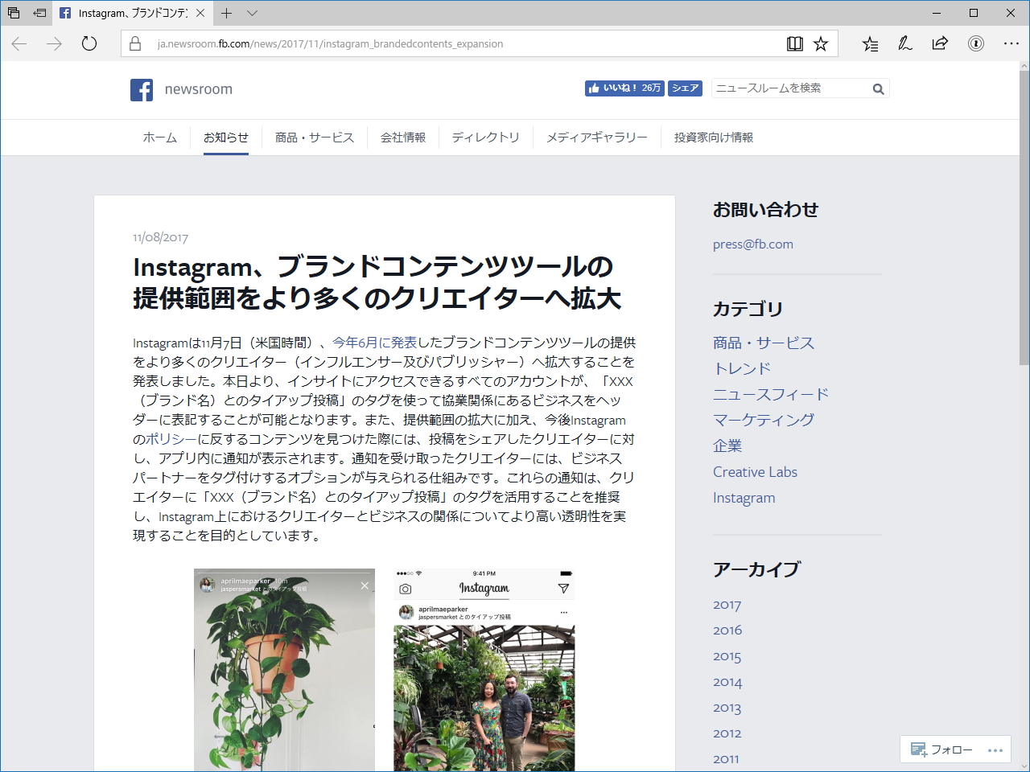Screen dimensions: 1030x772
Task: Click the browser Forward arrow
Action: pyautogui.click(x=55, y=44)
